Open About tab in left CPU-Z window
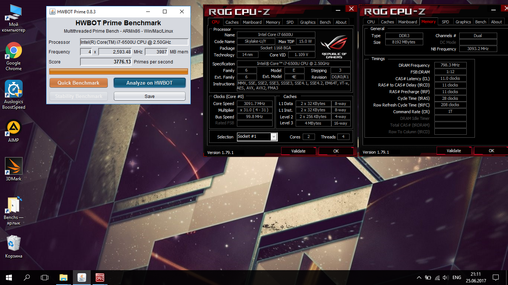Screen dimensions: 508x285 point(341,22)
